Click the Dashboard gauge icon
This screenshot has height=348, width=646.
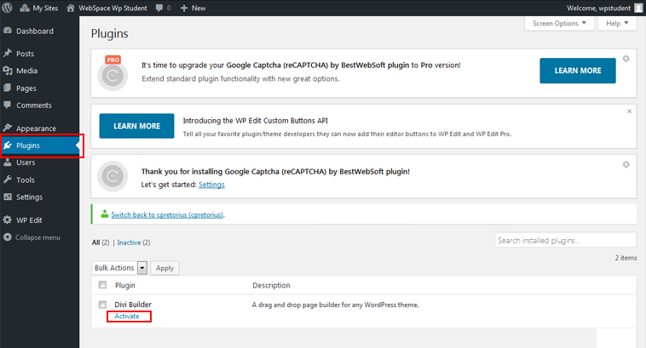(x=8, y=31)
